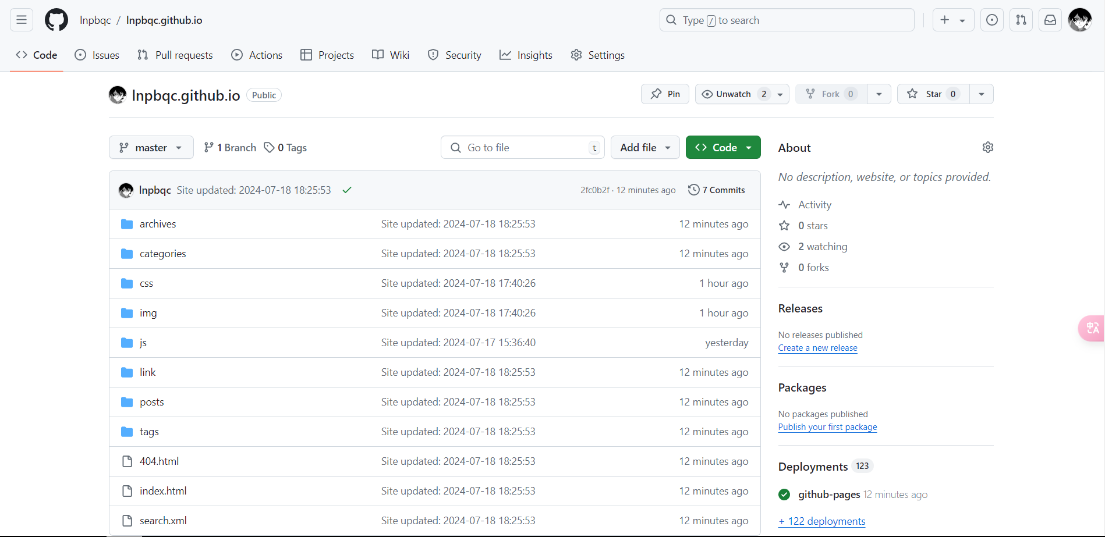
Task: Click the plus create-new icon
Action: point(945,20)
